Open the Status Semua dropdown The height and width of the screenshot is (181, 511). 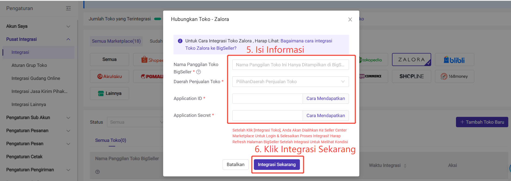135,122
